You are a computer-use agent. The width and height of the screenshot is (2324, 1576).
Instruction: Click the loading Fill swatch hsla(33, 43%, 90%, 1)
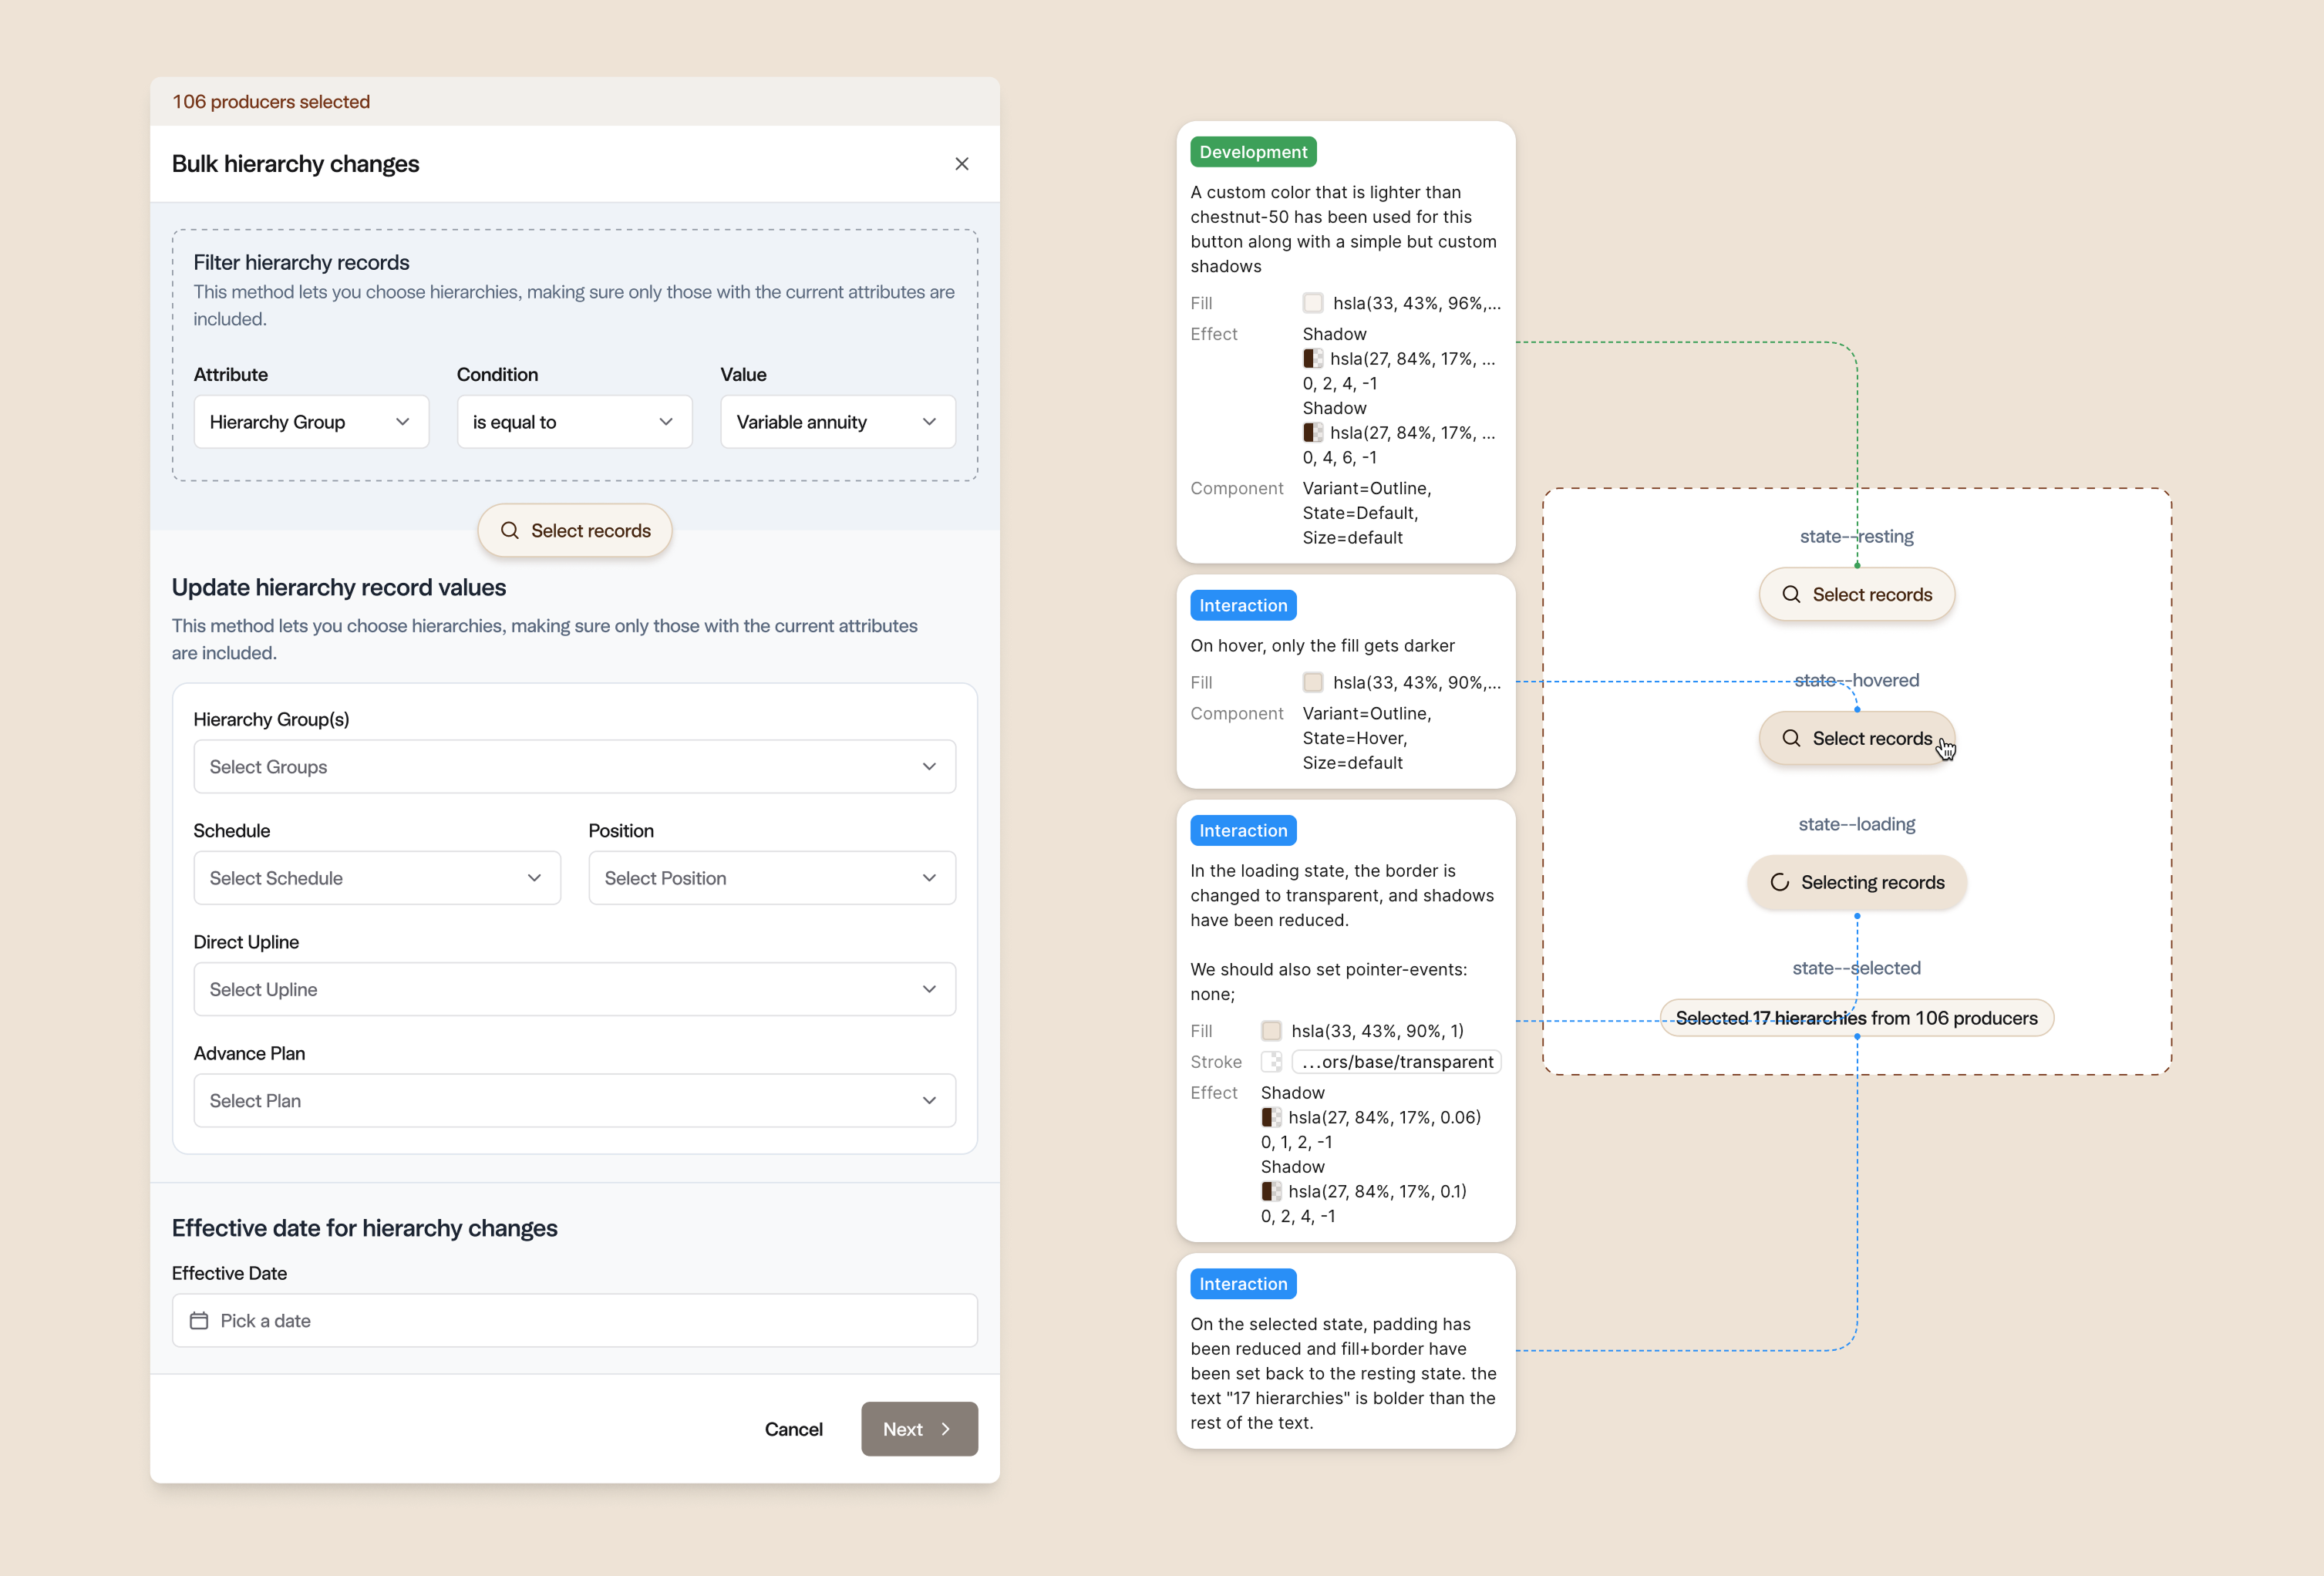[1271, 1031]
